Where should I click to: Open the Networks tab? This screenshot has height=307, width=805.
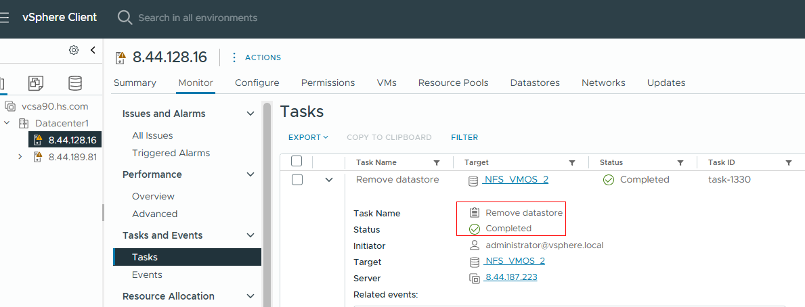tap(603, 82)
